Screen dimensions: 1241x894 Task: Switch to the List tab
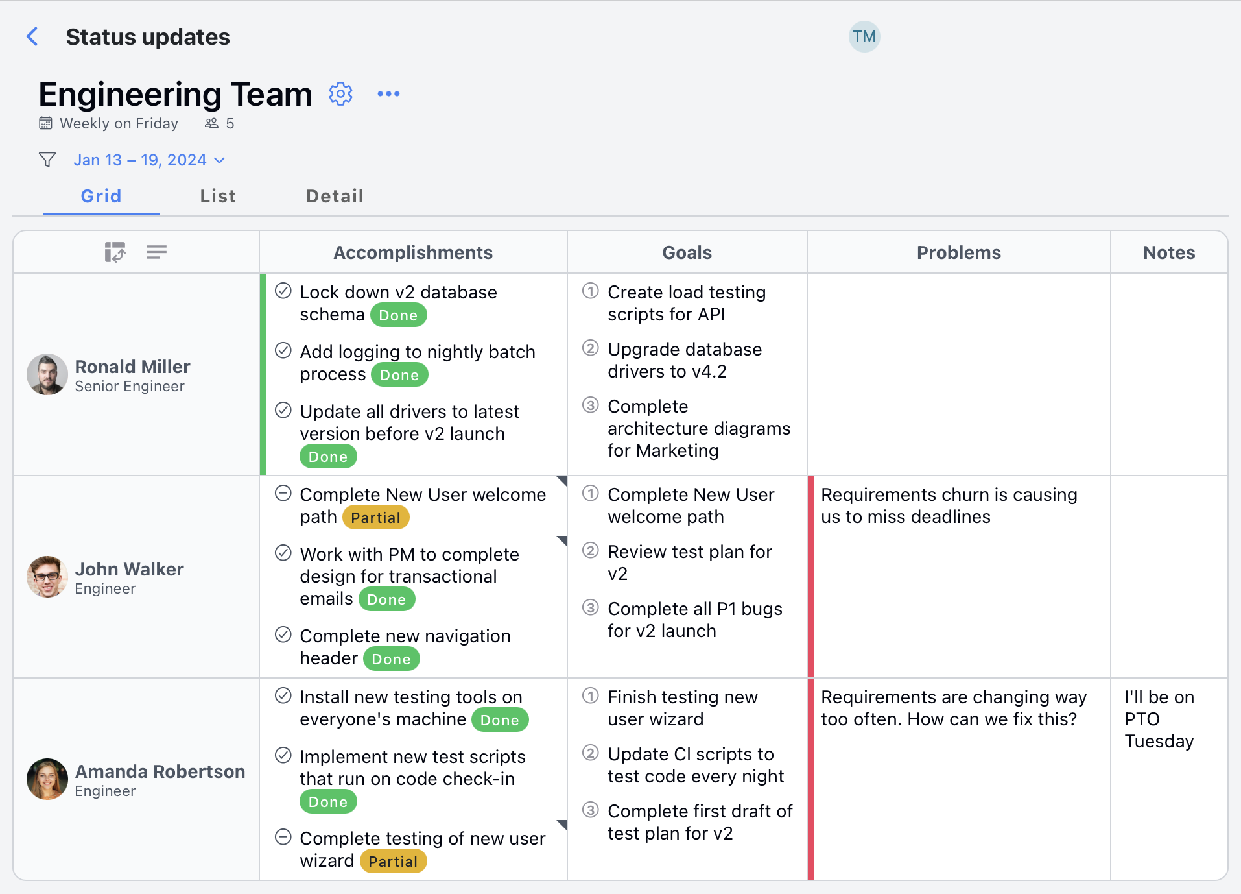[218, 196]
